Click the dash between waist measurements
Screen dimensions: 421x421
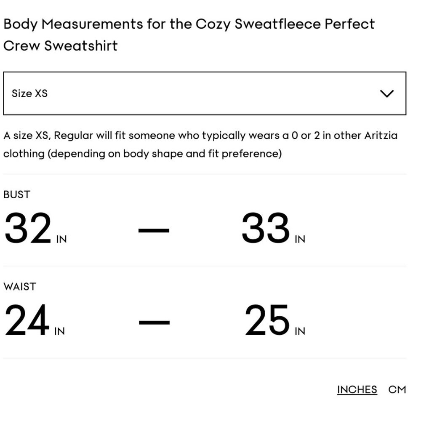coord(154,322)
